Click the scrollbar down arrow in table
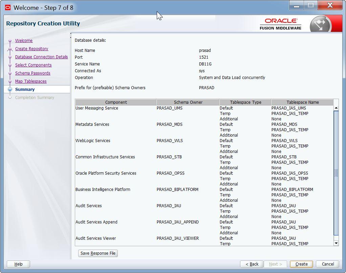Viewport: 346px width, 273px height. pyautogui.click(x=336, y=243)
